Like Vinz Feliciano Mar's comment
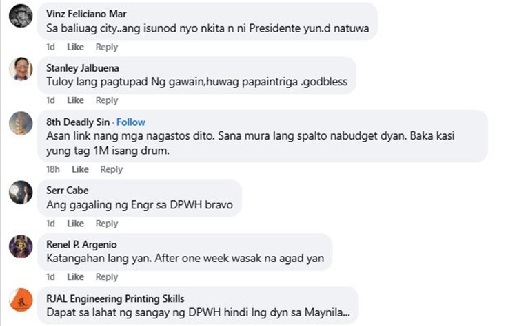 76,47
